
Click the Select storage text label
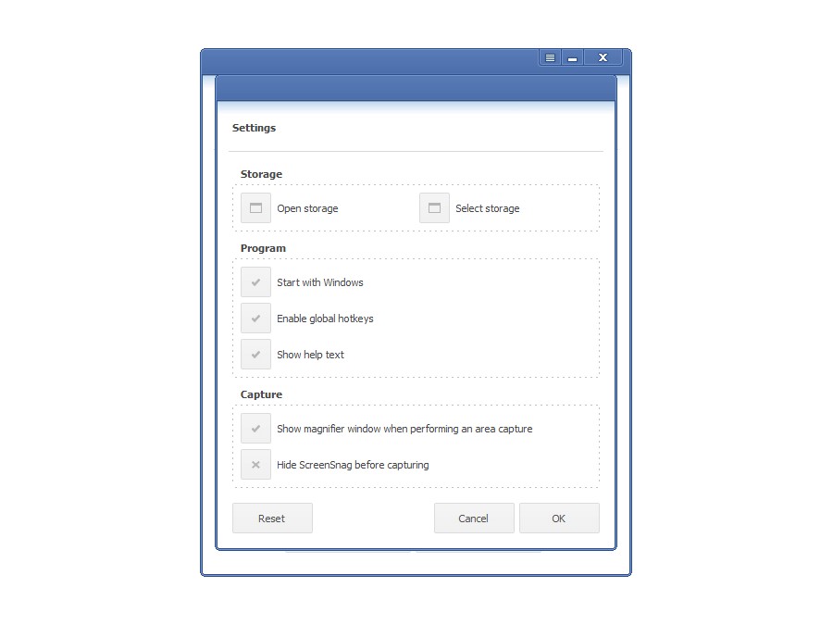click(488, 207)
